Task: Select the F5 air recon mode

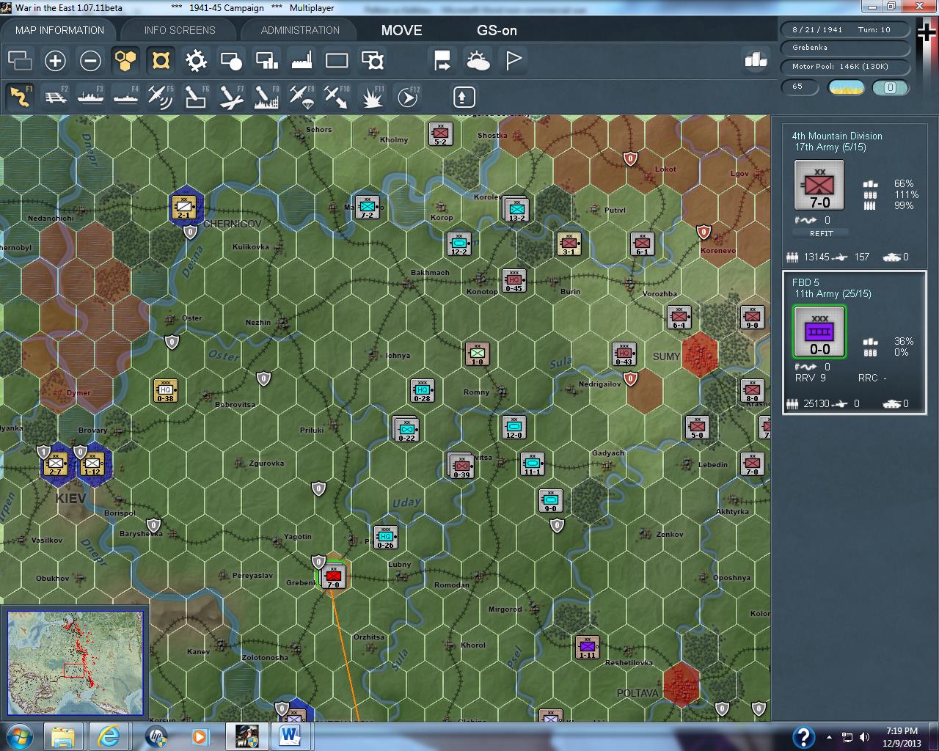Action: (x=161, y=97)
